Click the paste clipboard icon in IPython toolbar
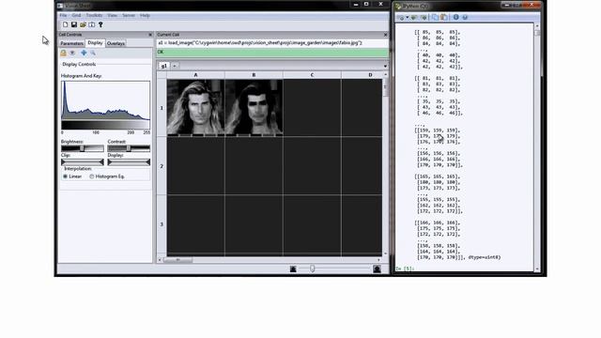 coord(444,17)
